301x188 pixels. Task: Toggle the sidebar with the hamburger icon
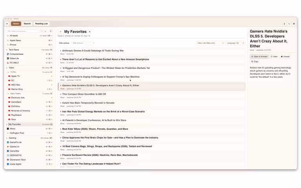(x=7, y=23)
